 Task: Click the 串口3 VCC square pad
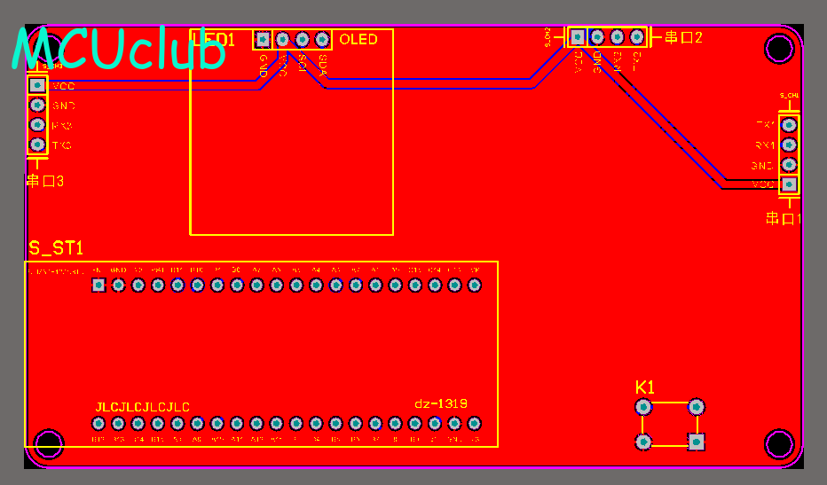[37, 85]
